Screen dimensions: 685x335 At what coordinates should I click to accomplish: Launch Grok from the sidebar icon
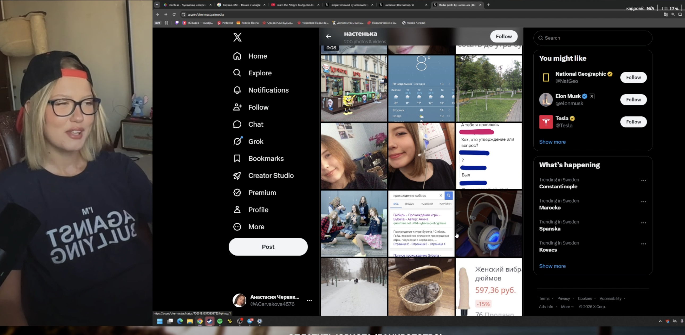[x=237, y=141]
